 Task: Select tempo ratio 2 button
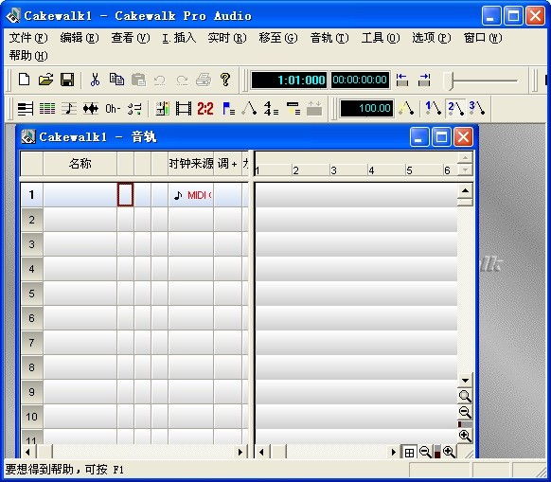click(455, 108)
